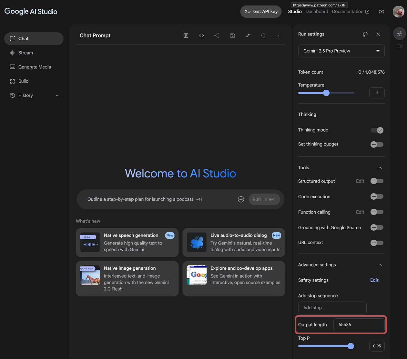Save the prompt with the disk icon

pos(232,35)
